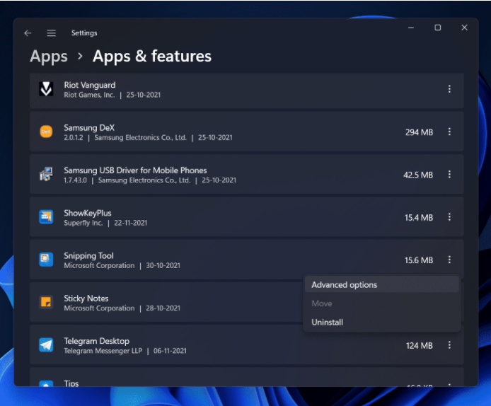The width and height of the screenshot is (491, 406).
Task: Click the 15.4 MB size value
Action: click(x=419, y=218)
